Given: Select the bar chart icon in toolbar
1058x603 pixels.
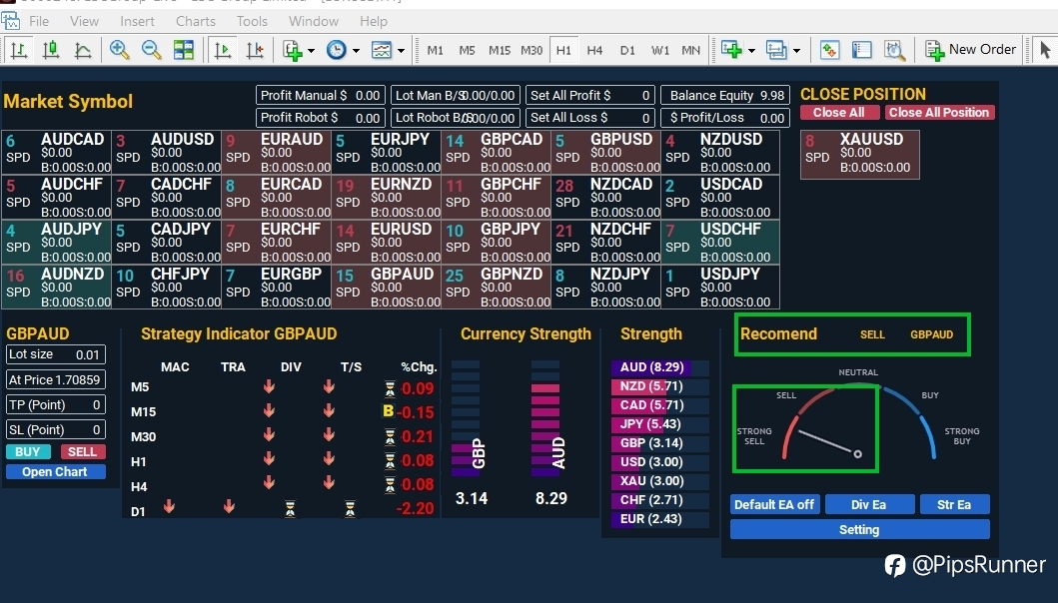Looking at the screenshot, I should [19, 50].
